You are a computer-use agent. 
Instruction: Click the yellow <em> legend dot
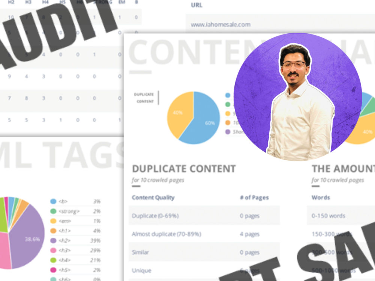pyautogui.click(x=53, y=221)
